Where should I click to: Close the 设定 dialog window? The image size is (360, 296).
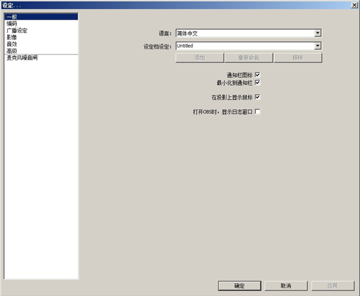click(355, 5)
